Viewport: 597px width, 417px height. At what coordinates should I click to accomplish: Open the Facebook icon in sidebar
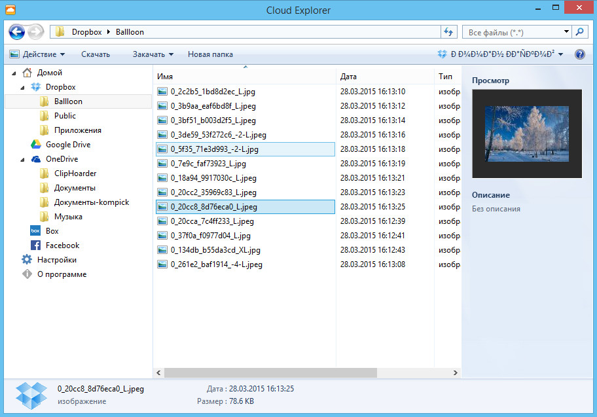click(35, 245)
